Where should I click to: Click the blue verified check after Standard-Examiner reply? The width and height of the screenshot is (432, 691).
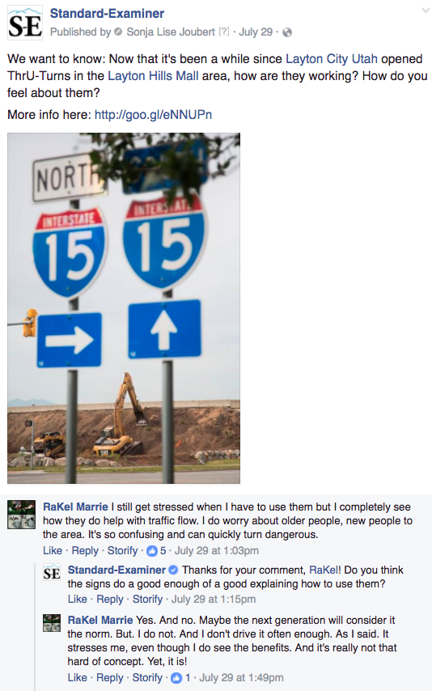[173, 570]
